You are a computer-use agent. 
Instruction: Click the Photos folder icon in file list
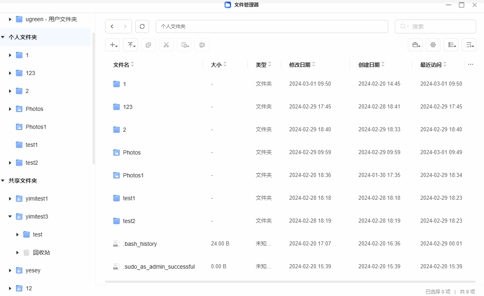[x=117, y=152]
